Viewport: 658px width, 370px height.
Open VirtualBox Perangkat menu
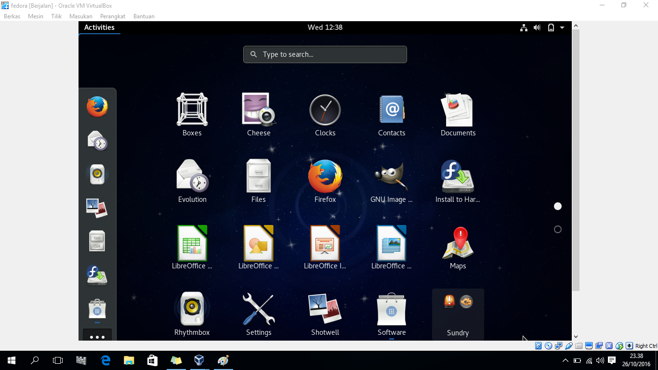coord(113,16)
